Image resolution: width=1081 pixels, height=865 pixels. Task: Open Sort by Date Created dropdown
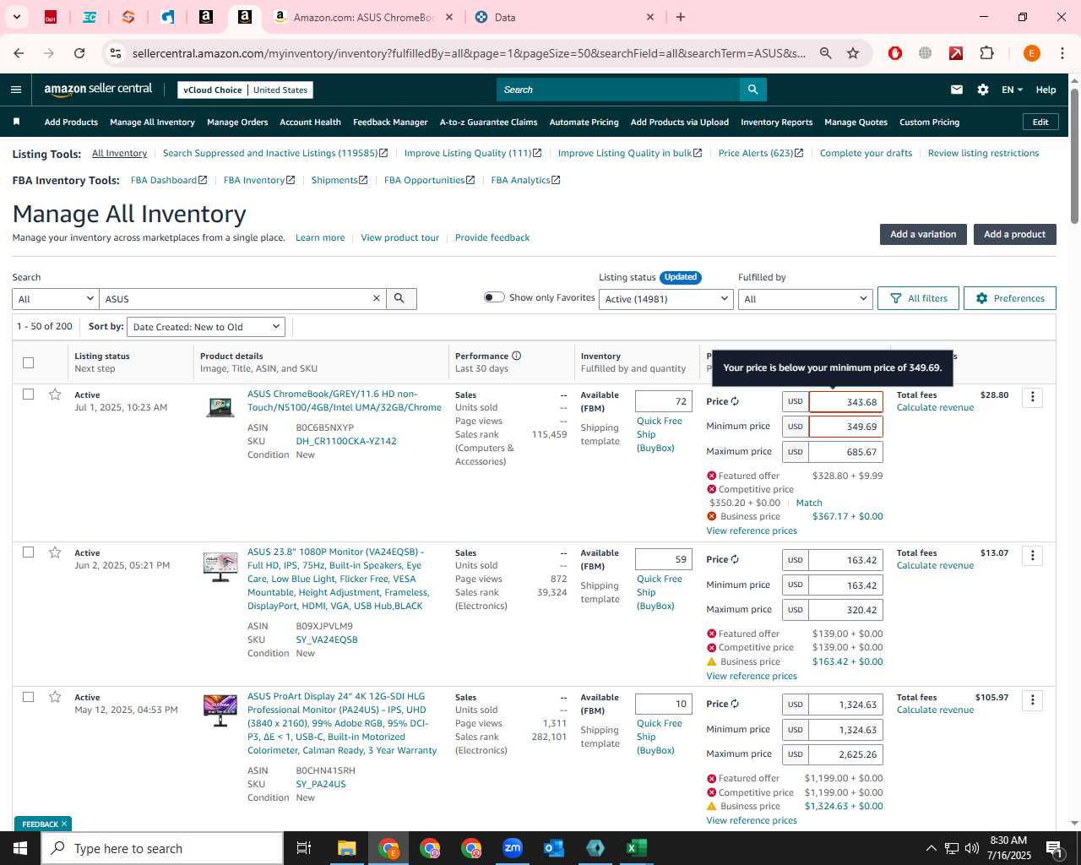206,327
